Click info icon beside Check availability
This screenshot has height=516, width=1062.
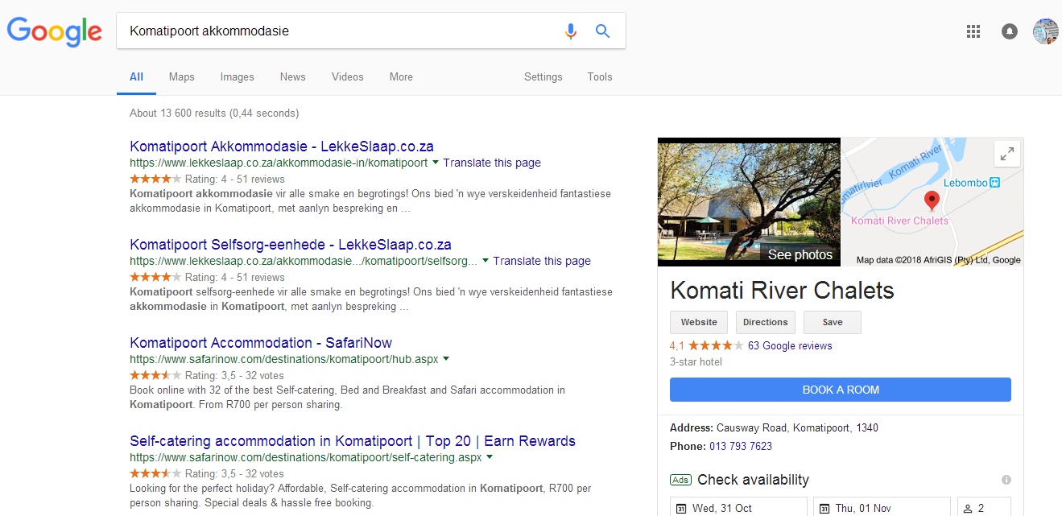(1006, 480)
